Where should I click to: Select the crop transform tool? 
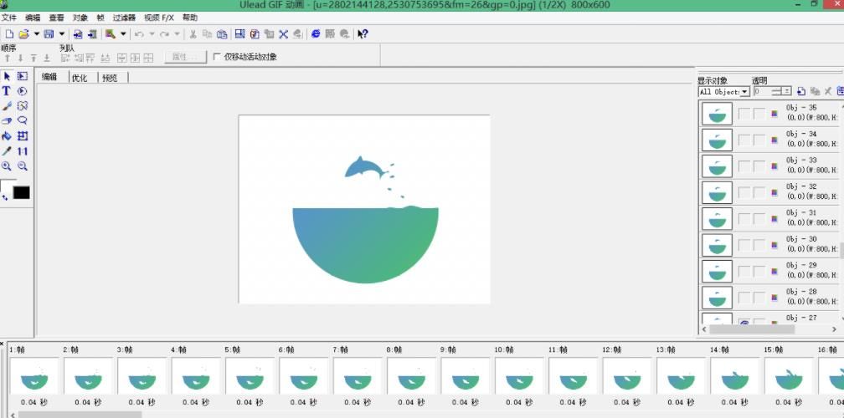point(22,136)
